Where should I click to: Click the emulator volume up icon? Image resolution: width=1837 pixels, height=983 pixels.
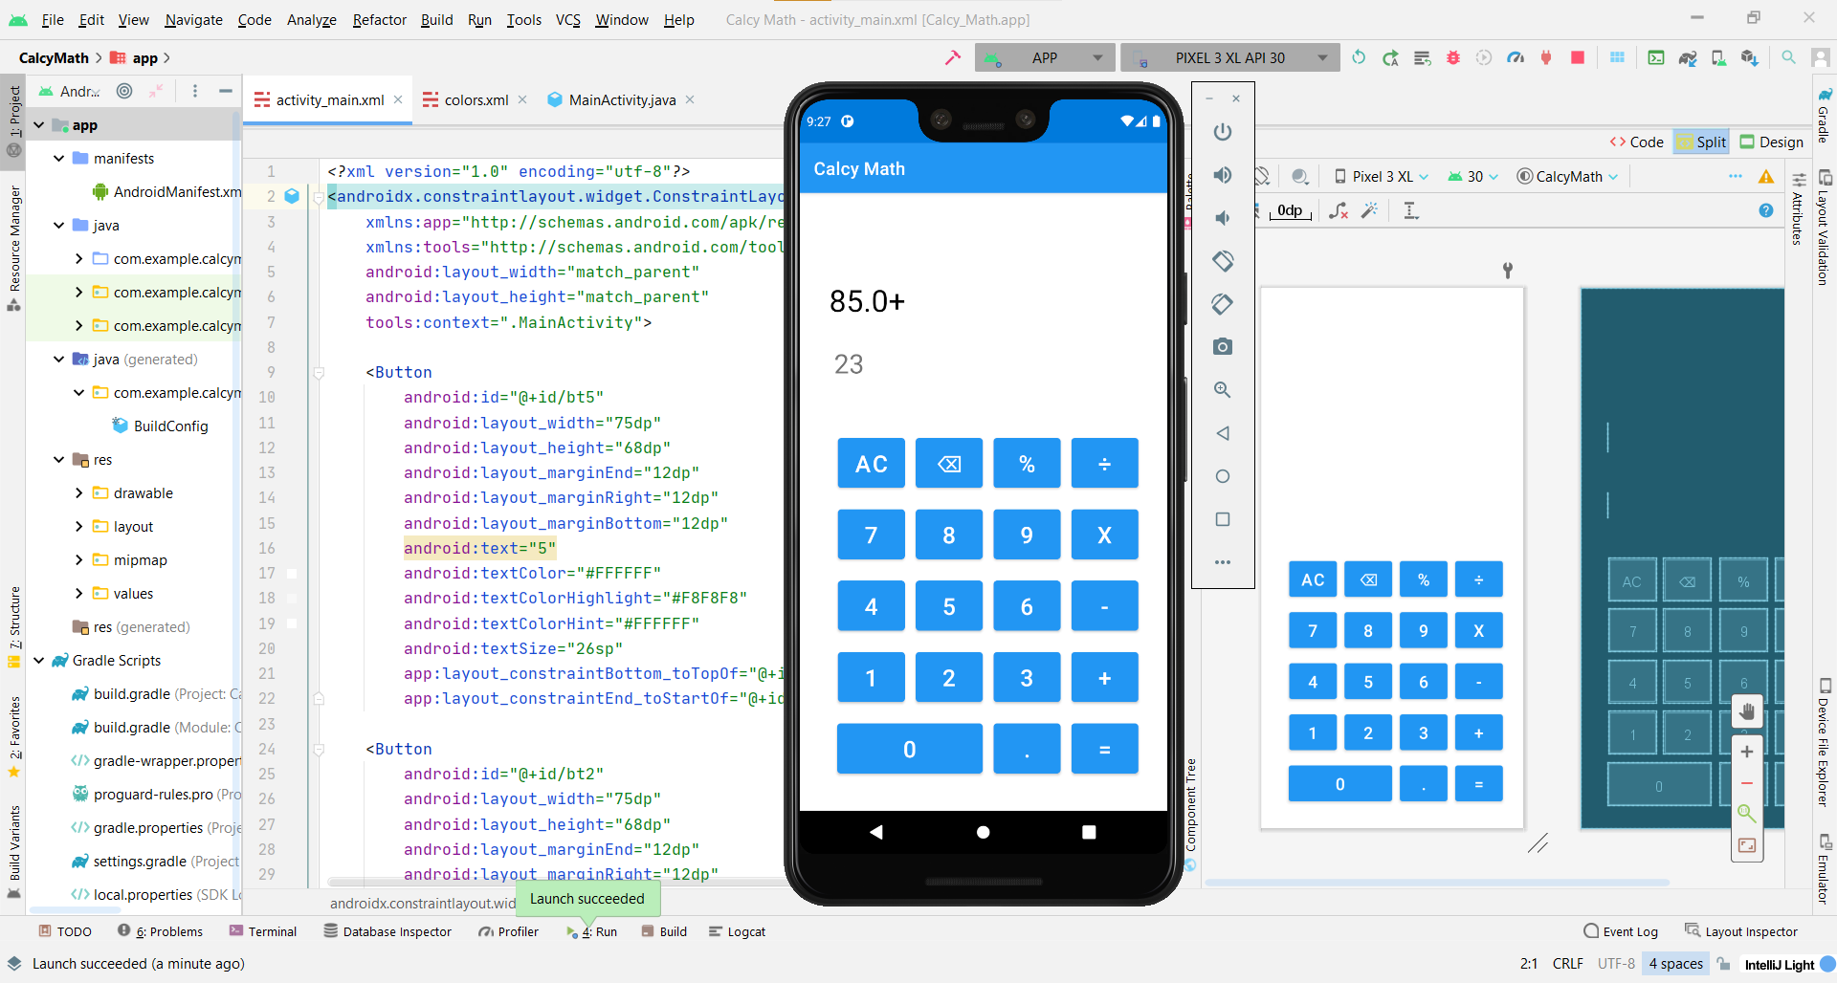[1223, 175]
